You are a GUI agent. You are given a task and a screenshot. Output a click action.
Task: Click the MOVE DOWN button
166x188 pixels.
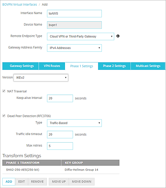point(81,182)
